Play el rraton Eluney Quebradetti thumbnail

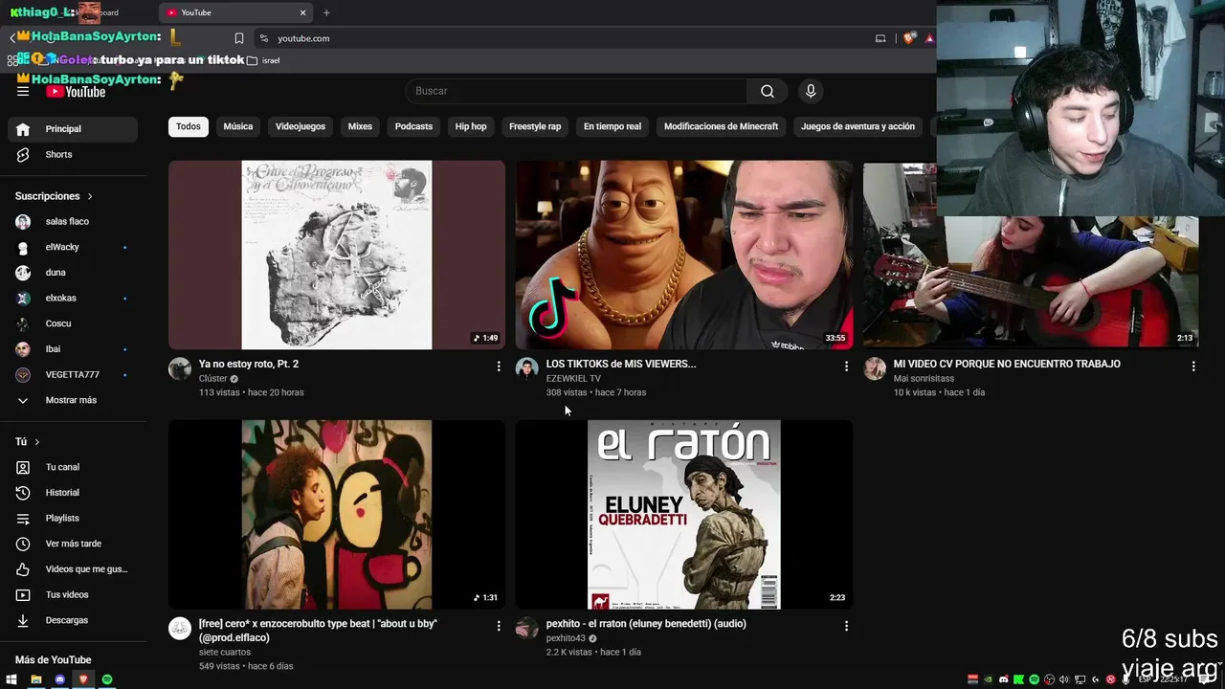pos(684,515)
